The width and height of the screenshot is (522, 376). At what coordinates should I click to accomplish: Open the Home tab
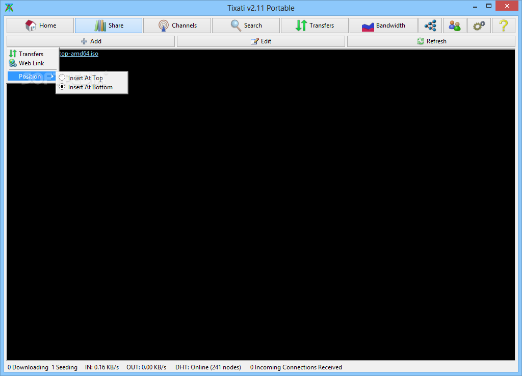tap(40, 26)
